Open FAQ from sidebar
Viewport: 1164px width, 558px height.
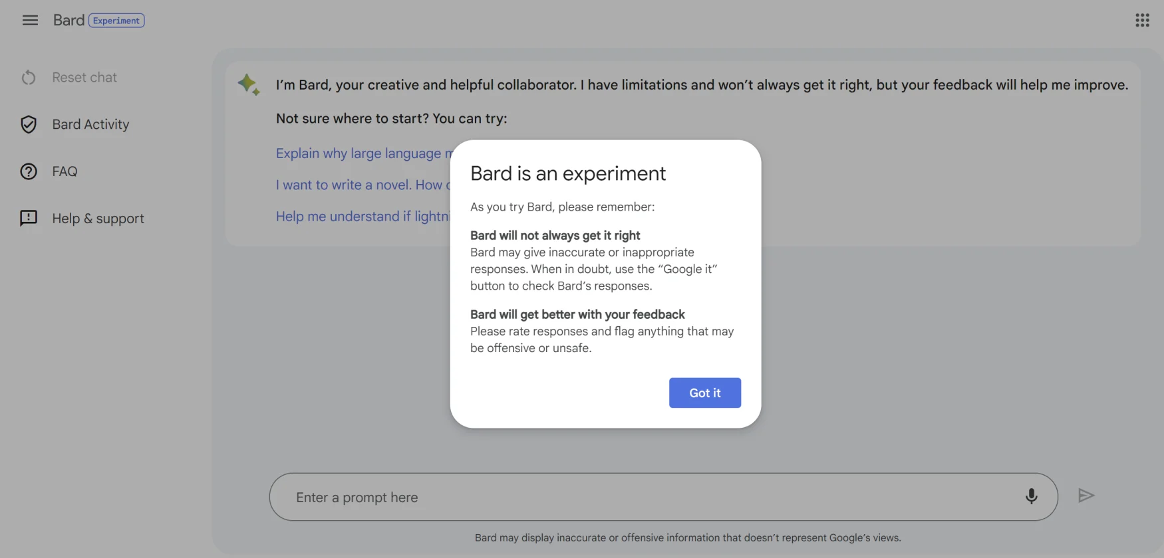point(65,171)
